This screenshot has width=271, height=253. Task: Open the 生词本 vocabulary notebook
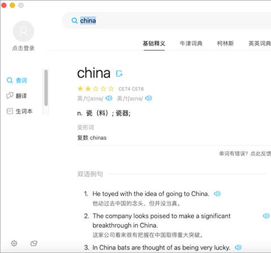pyautogui.click(x=20, y=111)
